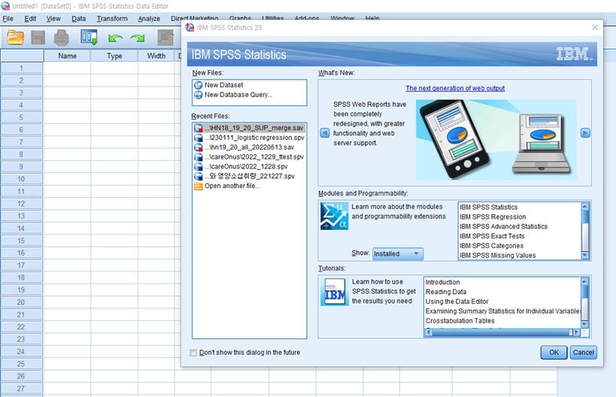Open the Analyze menu
The width and height of the screenshot is (616, 397).
(x=149, y=19)
